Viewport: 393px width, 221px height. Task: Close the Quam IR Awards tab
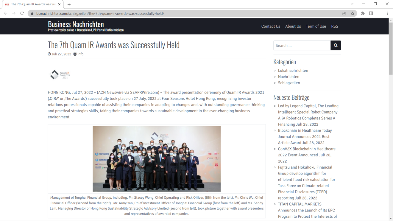(59, 4)
